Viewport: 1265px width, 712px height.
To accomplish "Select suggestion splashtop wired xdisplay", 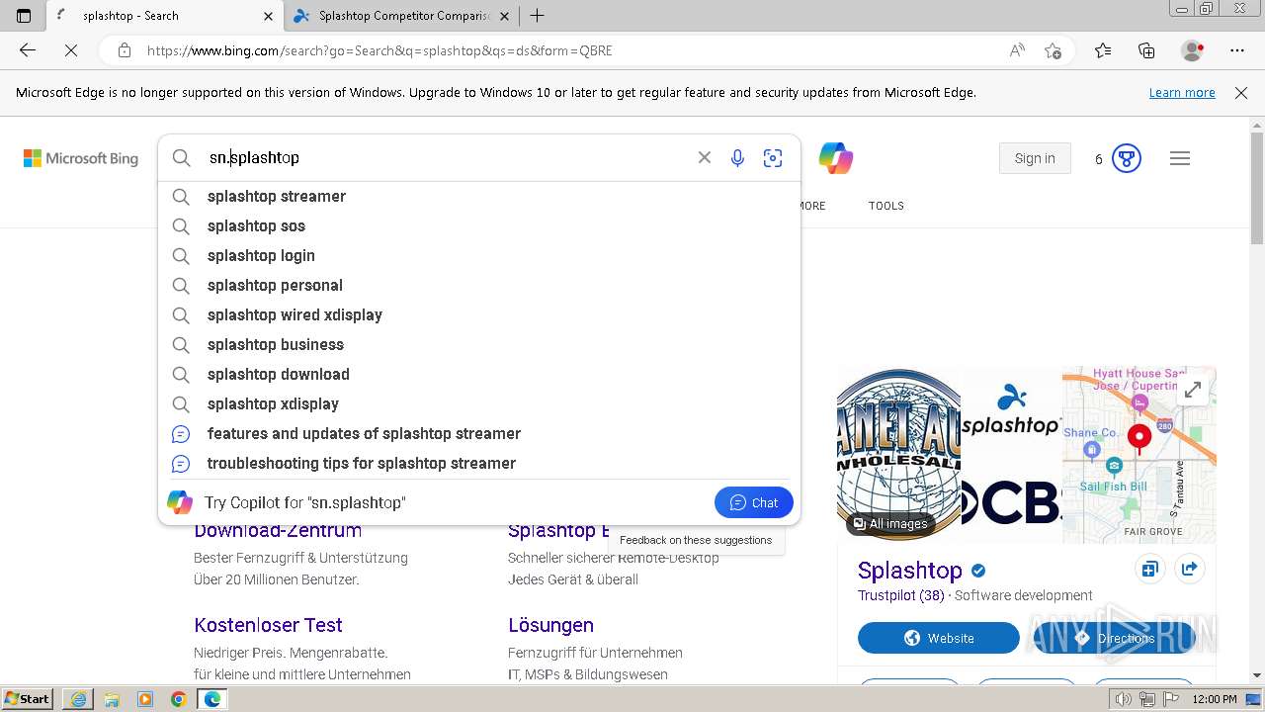I will click(479, 314).
